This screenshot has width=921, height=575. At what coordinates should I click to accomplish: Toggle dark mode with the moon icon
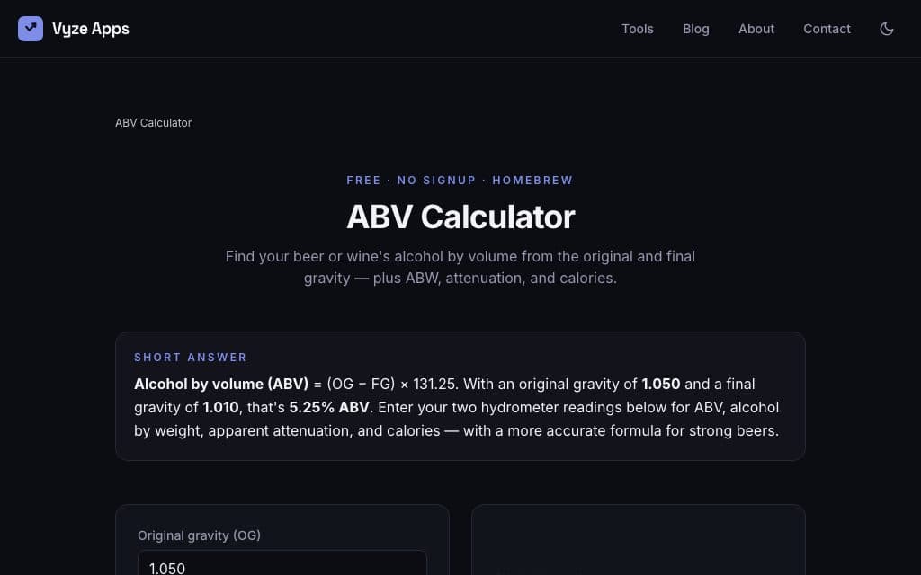(886, 29)
